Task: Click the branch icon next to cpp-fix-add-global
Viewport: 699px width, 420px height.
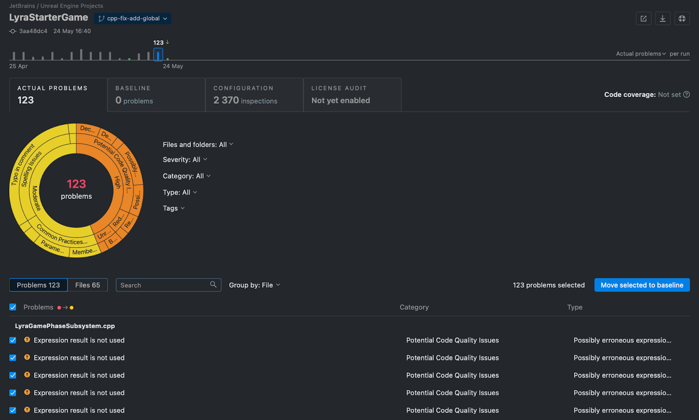Action: pyautogui.click(x=101, y=18)
